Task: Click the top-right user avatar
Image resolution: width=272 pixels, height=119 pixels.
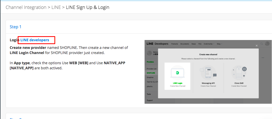Action: click(x=267, y=44)
